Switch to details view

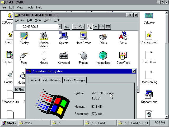coord(108,27)
